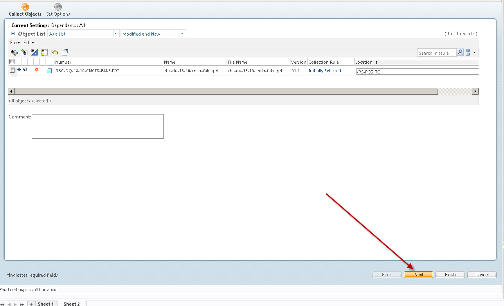Click the table's horizontal scrollbar thumb
The image size is (504, 306).
click(226, 91)
